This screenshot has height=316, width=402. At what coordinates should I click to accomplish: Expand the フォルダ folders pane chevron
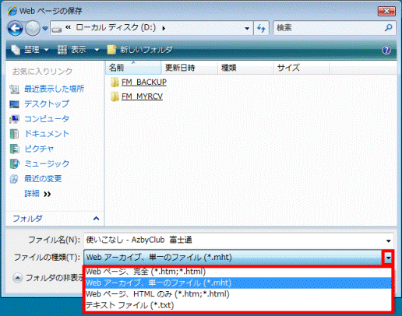(x=96, y=219)
